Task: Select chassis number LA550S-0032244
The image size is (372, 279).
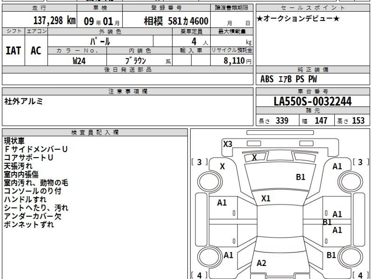Action: click(x=313, y=101)
